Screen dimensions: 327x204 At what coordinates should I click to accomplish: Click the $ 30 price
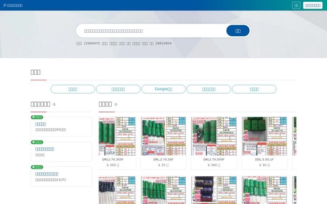point(264,165)
